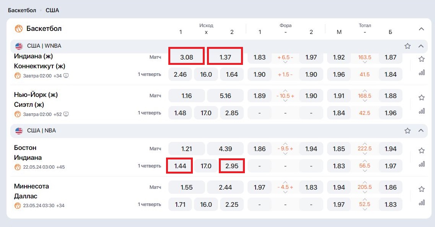The width and height of the screenshot is (435, 227).
Task: Open the stats chart for Индиана (ж) match
Action: tap(422, 73)
